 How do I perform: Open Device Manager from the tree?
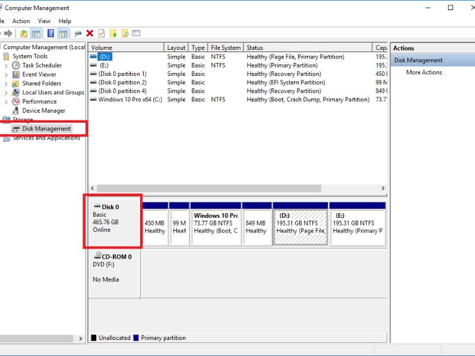(43, 111)
